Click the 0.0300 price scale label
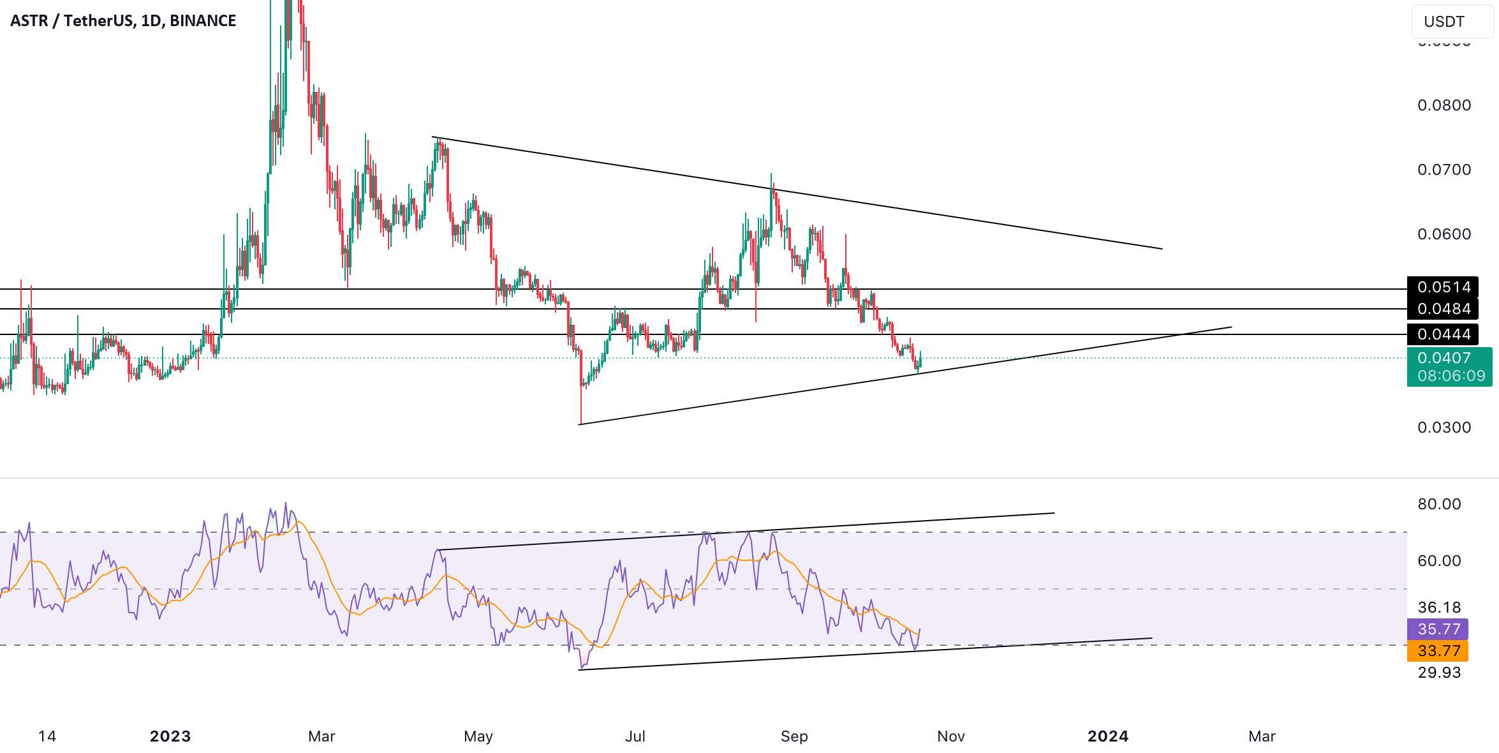 1444,428
